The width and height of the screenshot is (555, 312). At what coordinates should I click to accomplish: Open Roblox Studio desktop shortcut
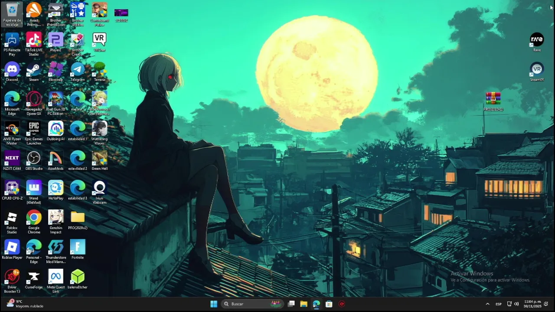12,221
